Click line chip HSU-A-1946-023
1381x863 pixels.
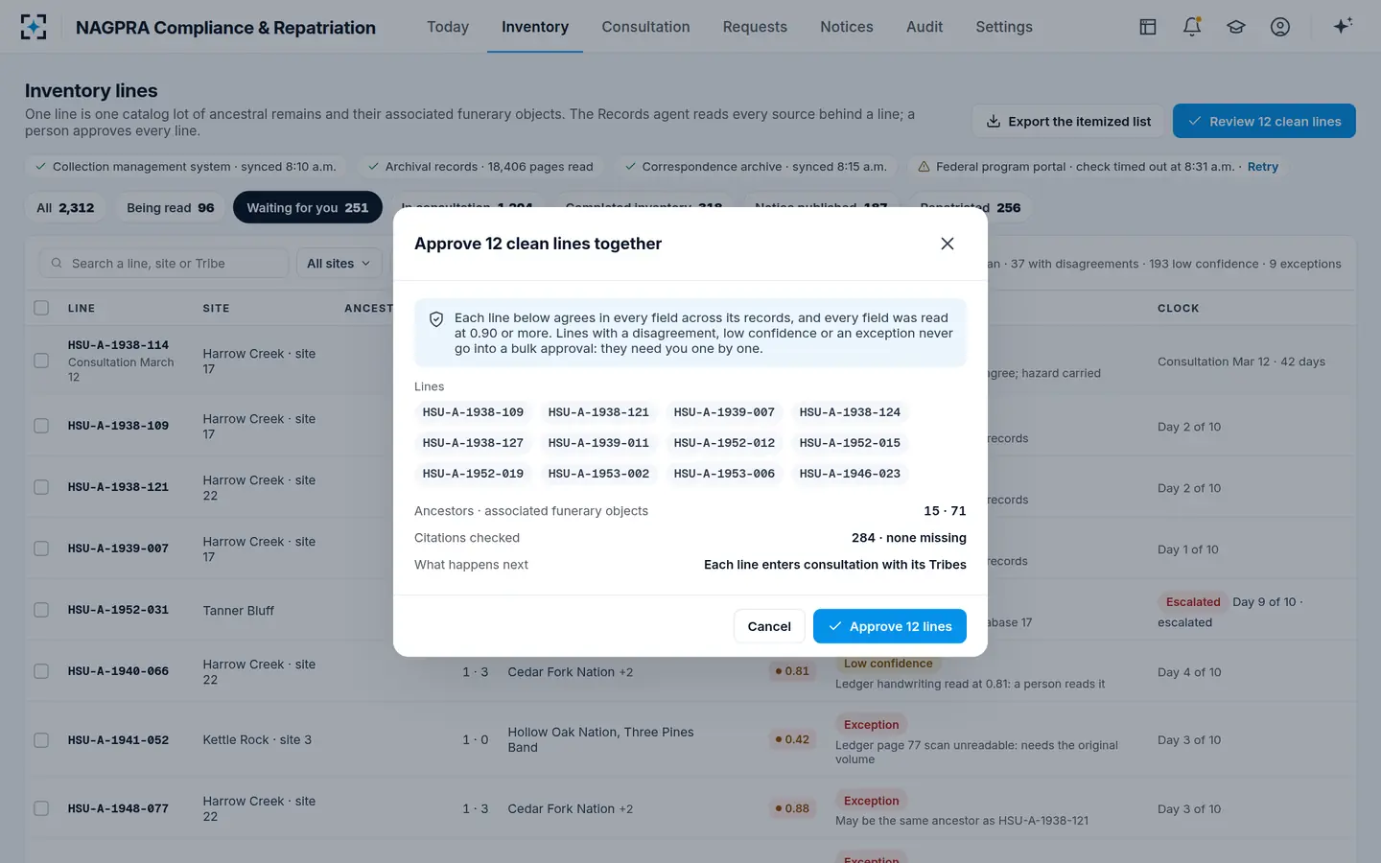tap(850, 474)
